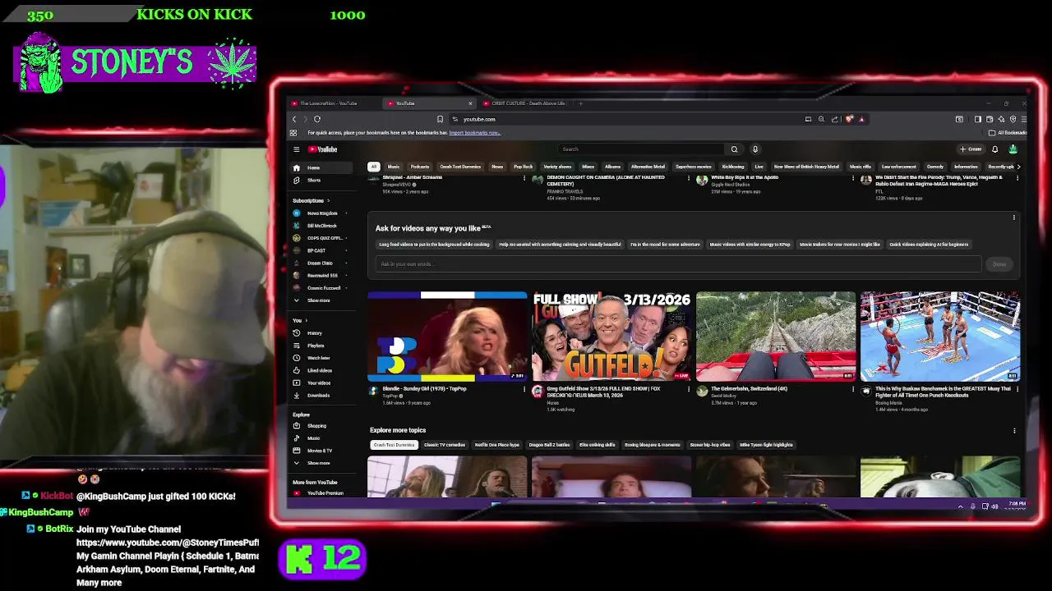Open the browser zoom magnifier icon
Viewport: 1052px width, 591px height.
tap(821, 119)
